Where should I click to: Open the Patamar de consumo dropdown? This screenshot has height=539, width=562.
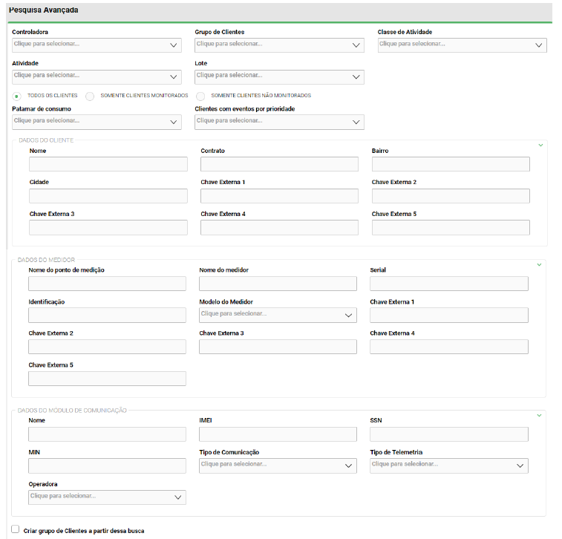[97, 122]
